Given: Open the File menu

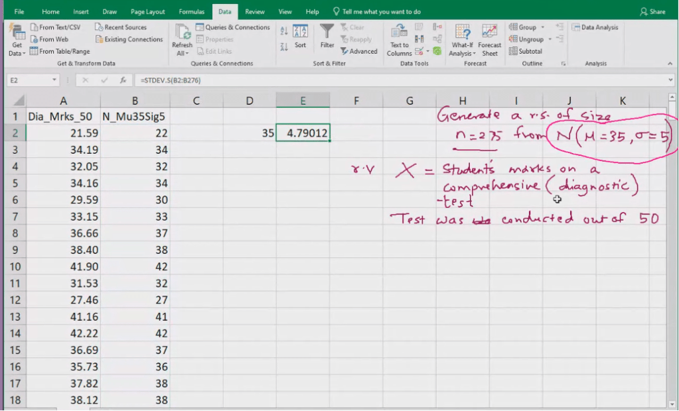Looking at the screenshot, I should click(x=19, y=12).
